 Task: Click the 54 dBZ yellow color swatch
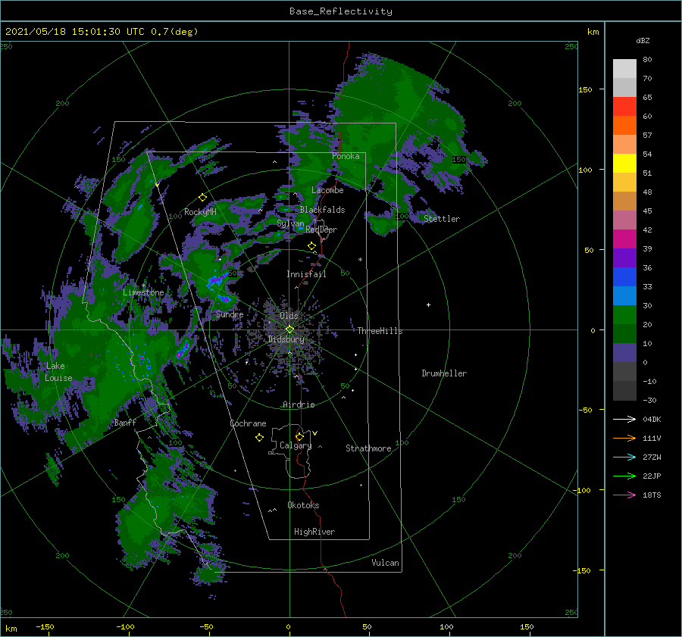tap(624, 163)
